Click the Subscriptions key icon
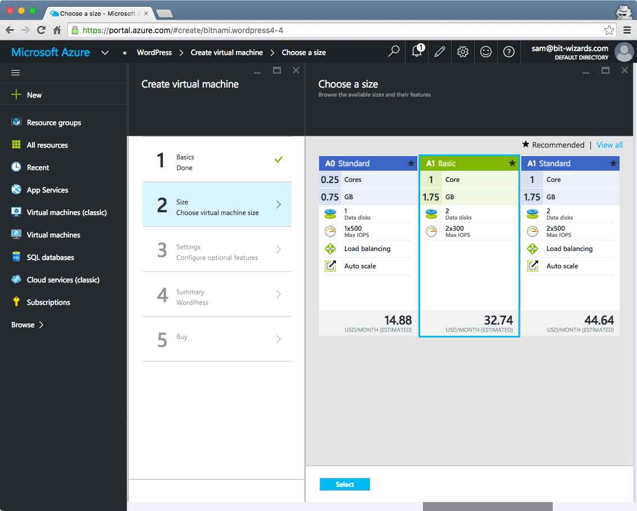637x511 pixels. pyautogui.click(x=16, y=302)
